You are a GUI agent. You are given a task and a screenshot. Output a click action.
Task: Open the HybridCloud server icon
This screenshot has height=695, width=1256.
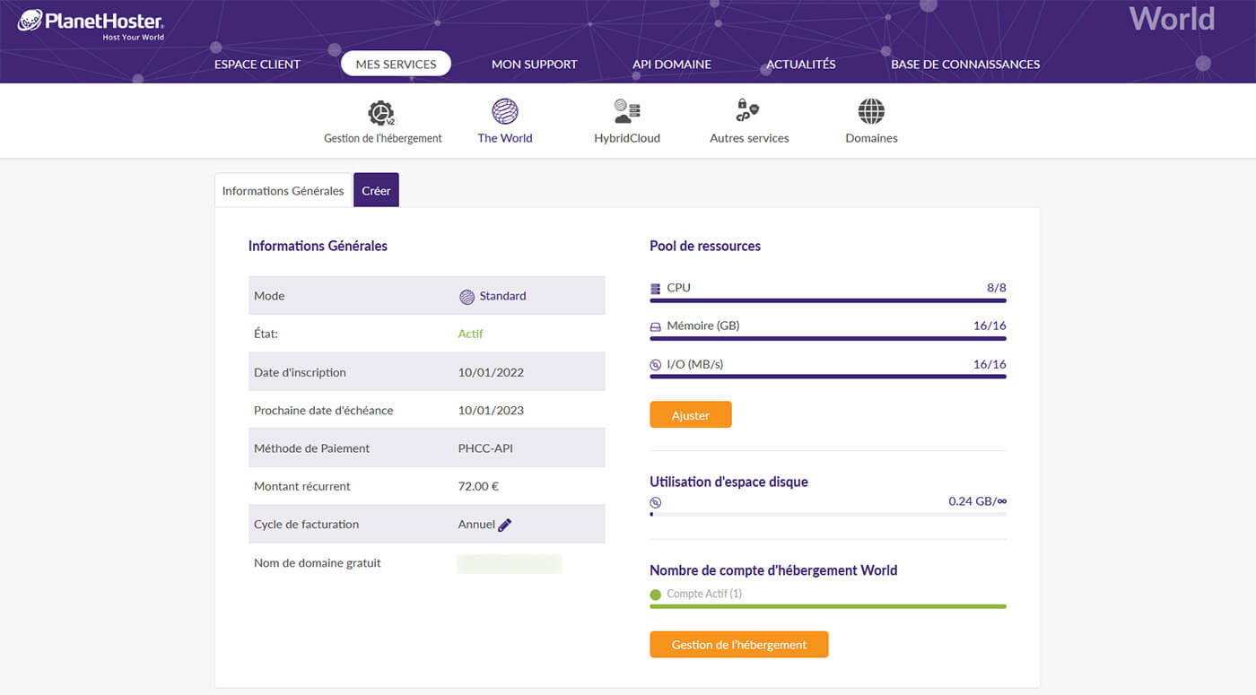(x=627, y=111)
